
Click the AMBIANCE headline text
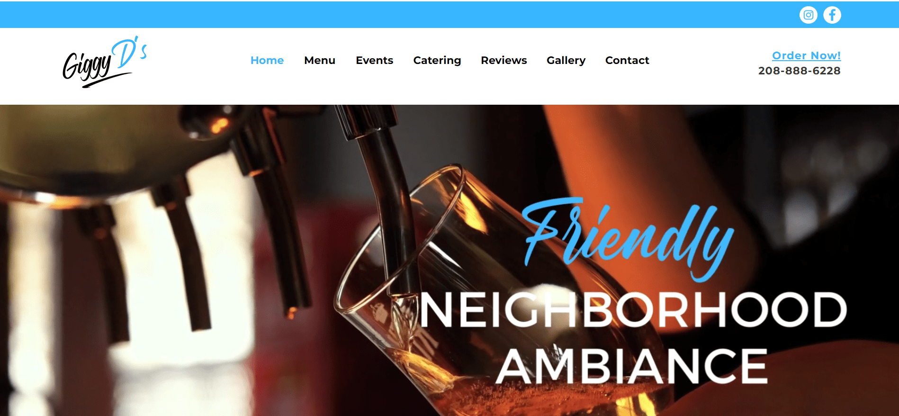(x=631, y=366)
